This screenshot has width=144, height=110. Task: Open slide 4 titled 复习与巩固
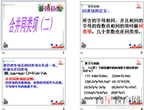tap(112, 82)
